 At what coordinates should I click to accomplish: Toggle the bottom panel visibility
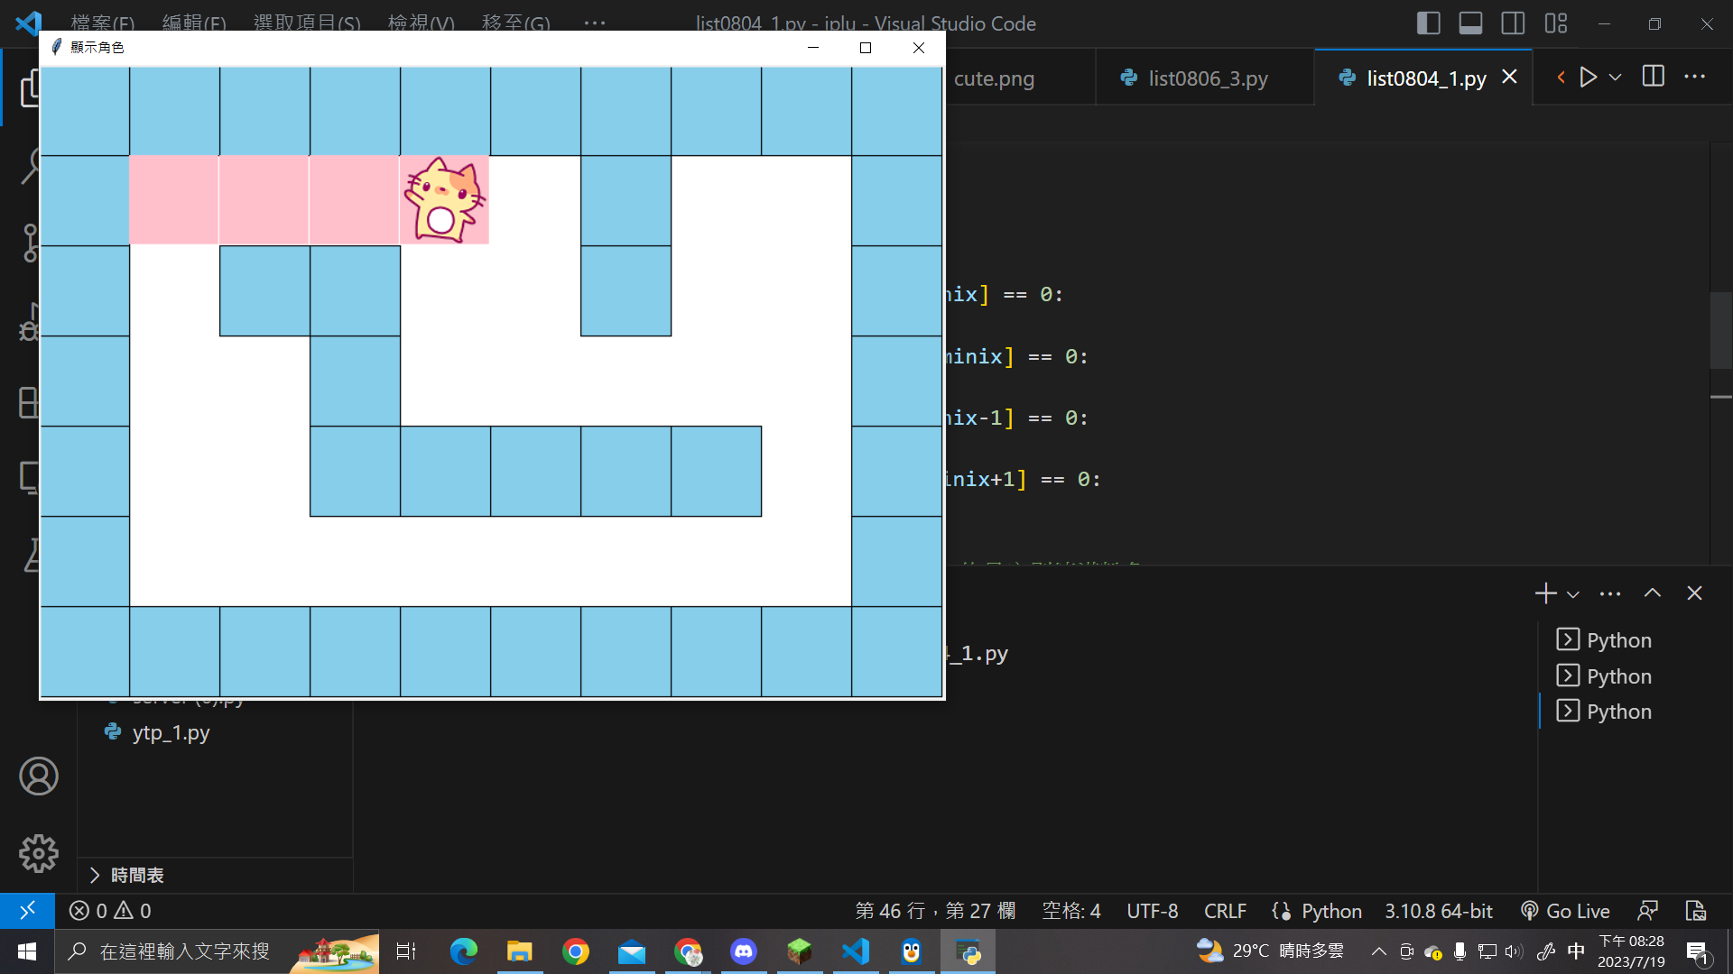1470,23
